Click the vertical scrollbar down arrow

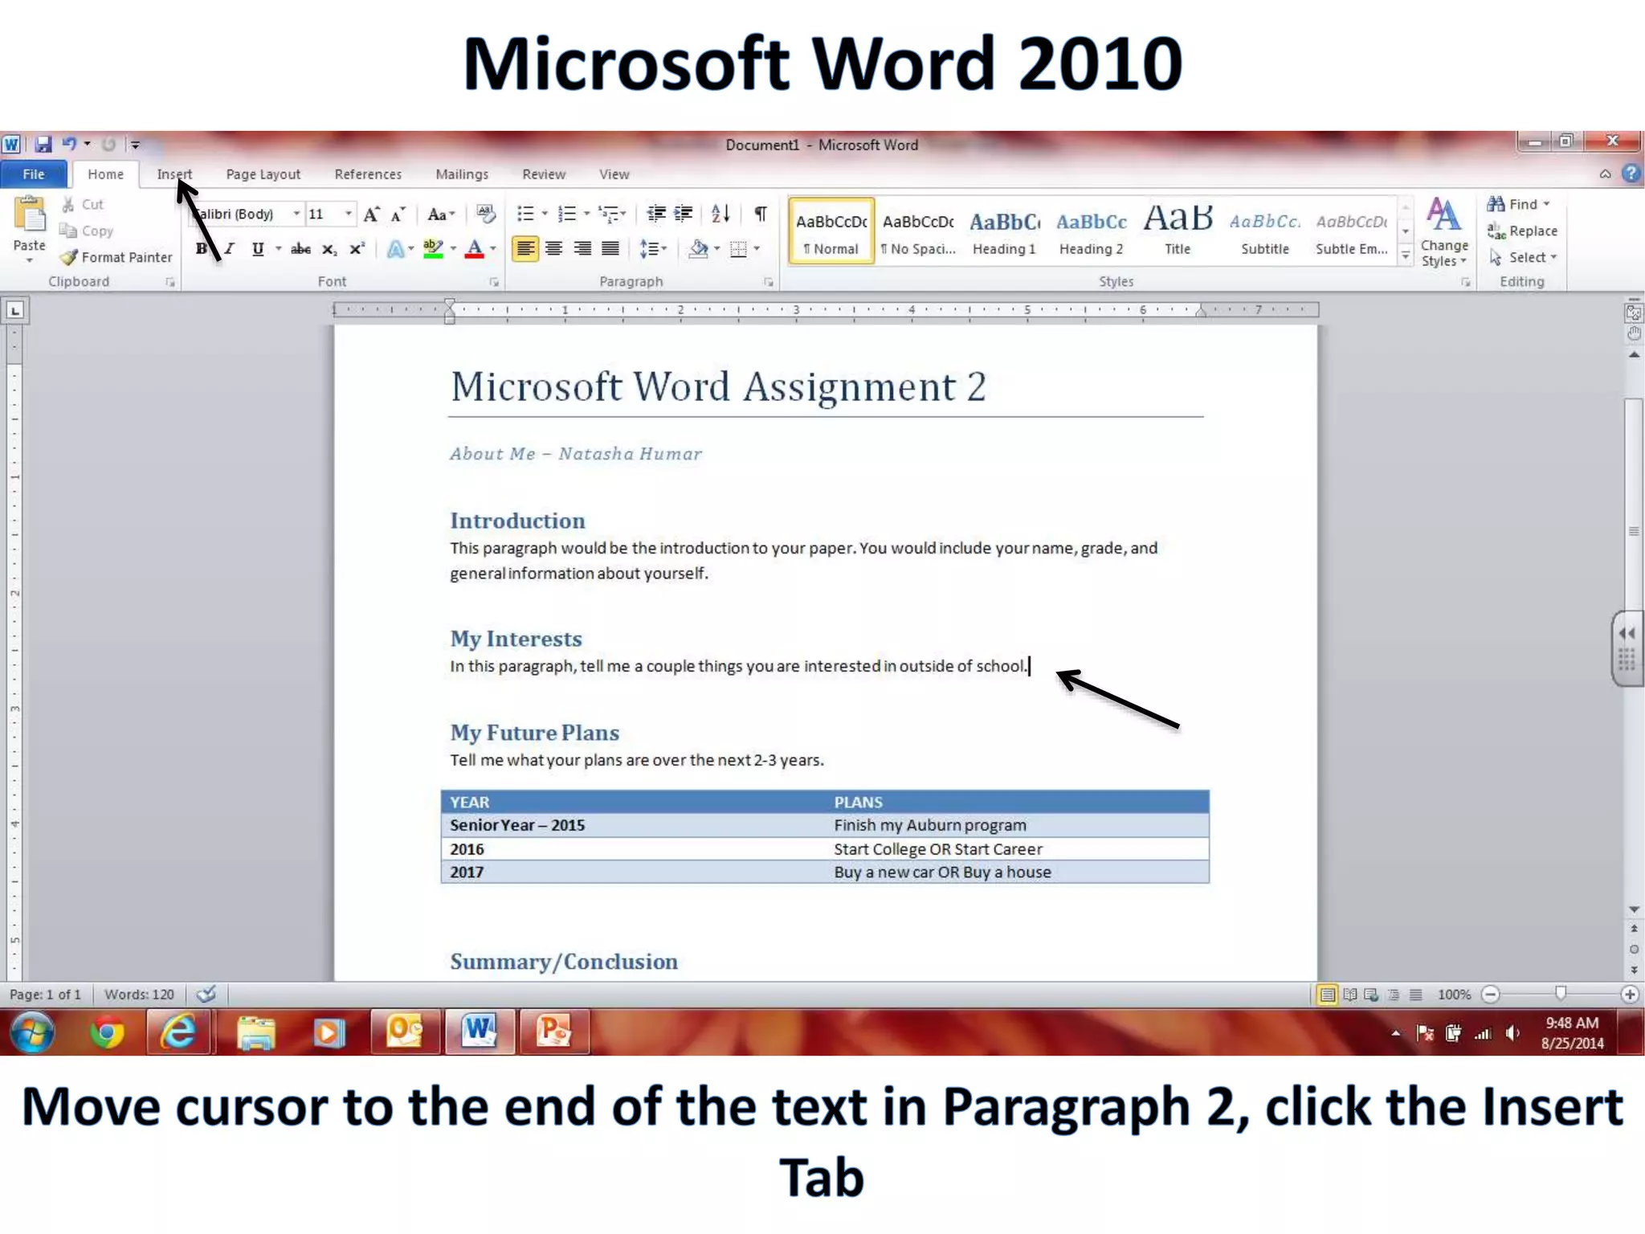[1634, 909]
